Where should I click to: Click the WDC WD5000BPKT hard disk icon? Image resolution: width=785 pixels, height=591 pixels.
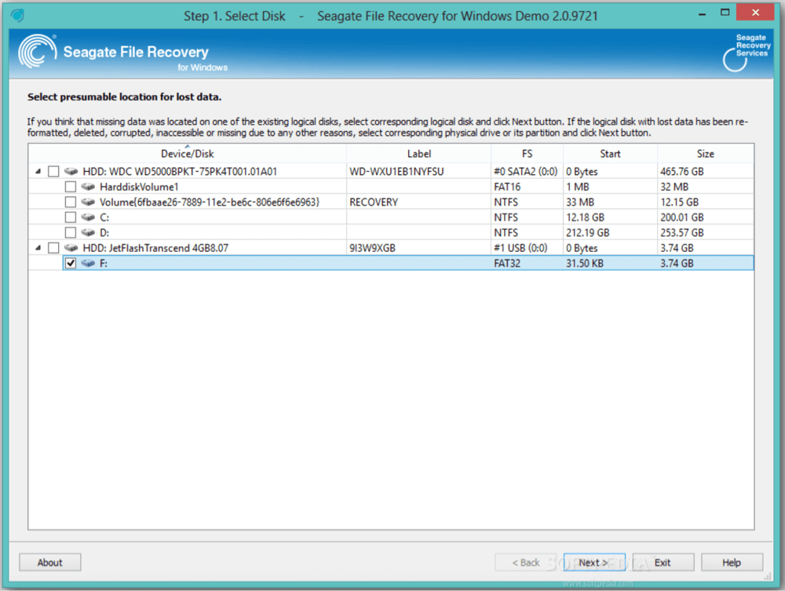click(71, 171)
